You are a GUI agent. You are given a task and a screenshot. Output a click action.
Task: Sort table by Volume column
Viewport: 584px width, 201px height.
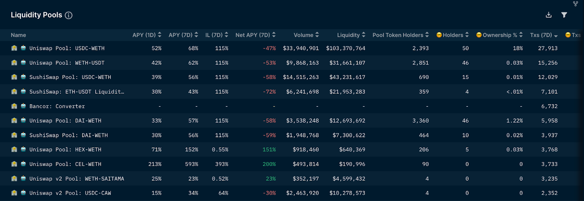[306, 35]
